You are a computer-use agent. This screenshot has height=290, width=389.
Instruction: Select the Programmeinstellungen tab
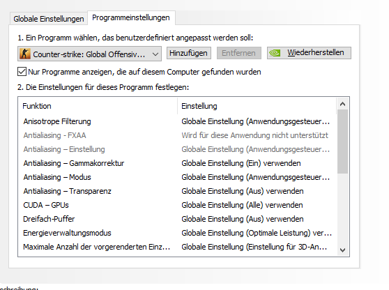point(131,17)
